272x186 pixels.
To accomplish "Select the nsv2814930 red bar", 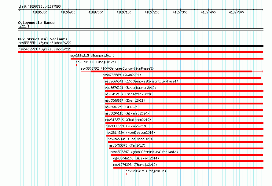I will pos(185,136).
